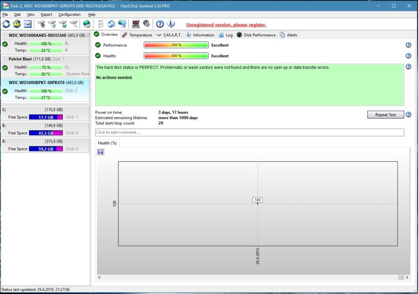The height and width of the screenshot is (294, 418).
Task: Open the Configuration menu
Action: pyautogui.click(x=69, y=15)
